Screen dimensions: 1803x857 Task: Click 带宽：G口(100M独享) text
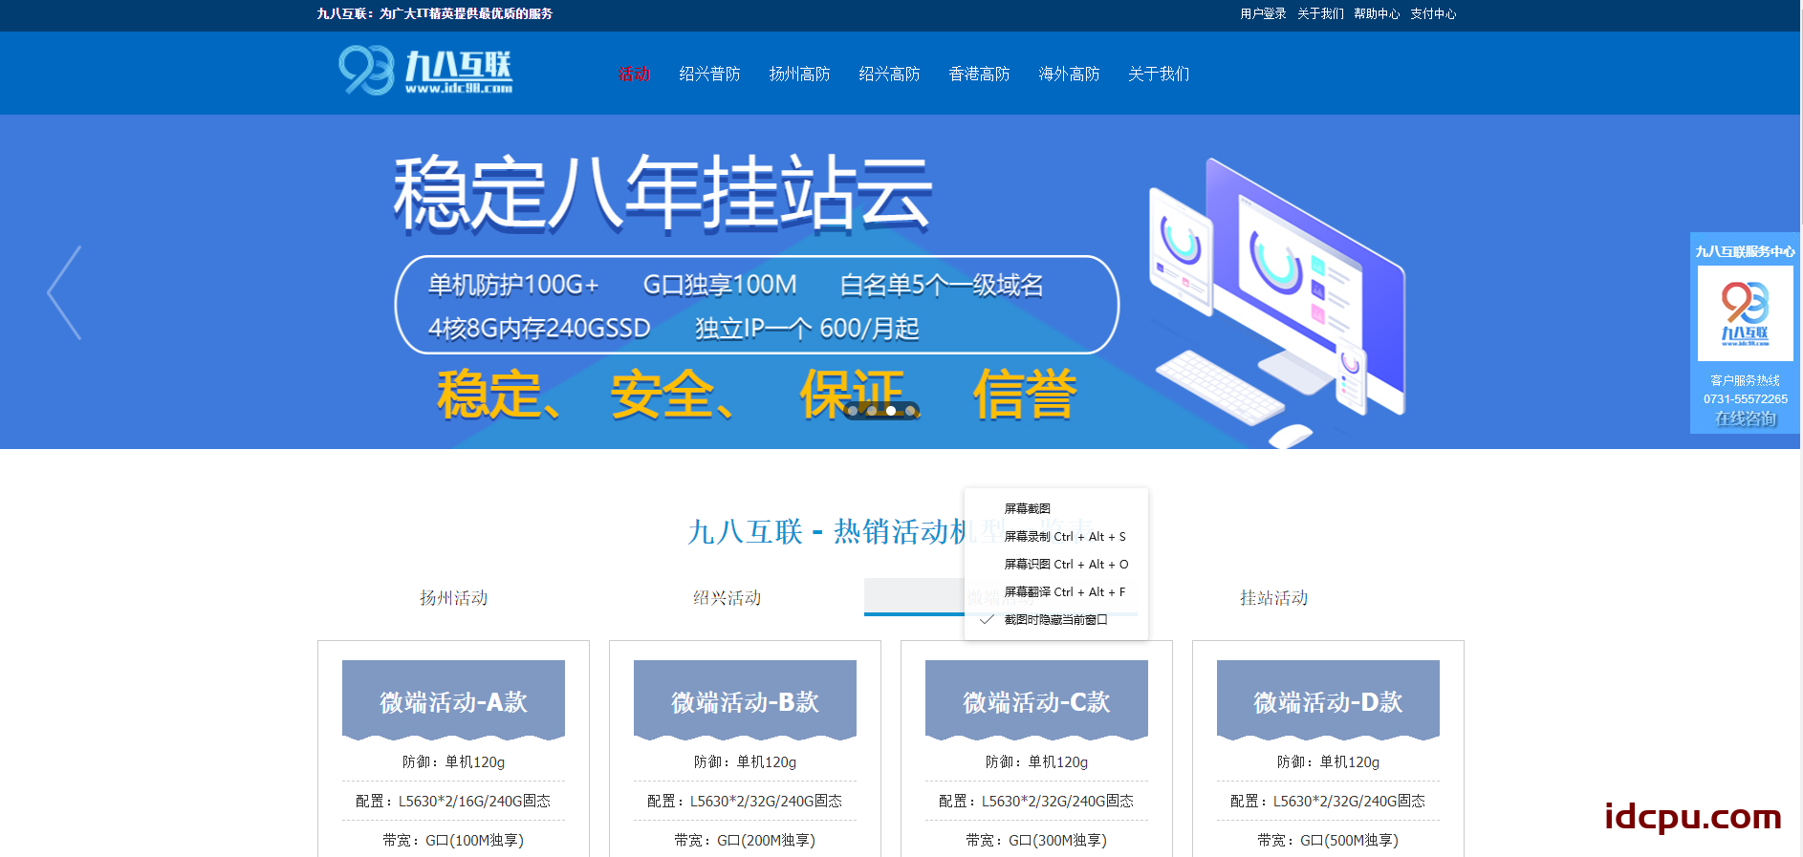coord(453,840)
